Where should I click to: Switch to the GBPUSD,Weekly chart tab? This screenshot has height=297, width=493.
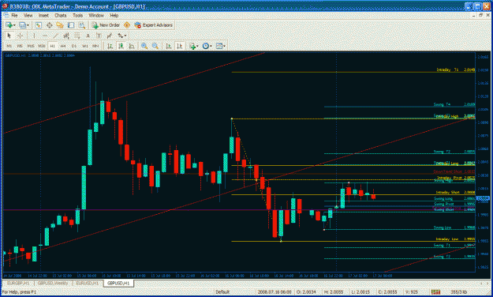53,283
